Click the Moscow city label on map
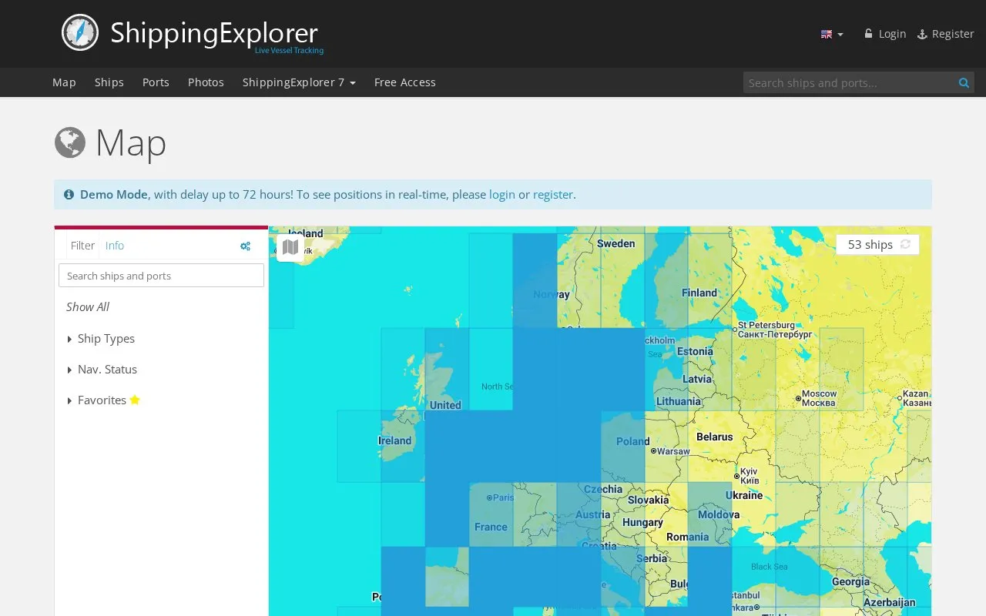Image resolution: width=986 pixels, height=616 pixels. (x=817, y=398)
